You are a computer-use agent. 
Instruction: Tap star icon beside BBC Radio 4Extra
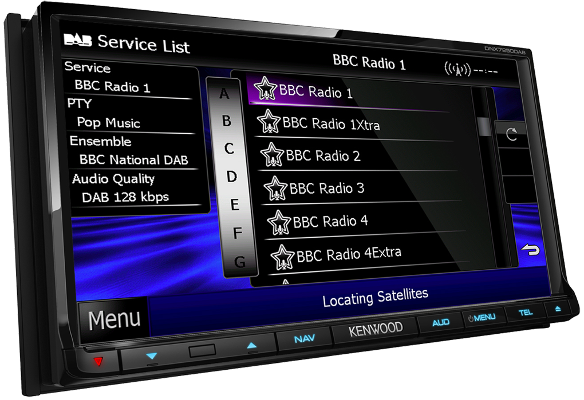(282, 257)
